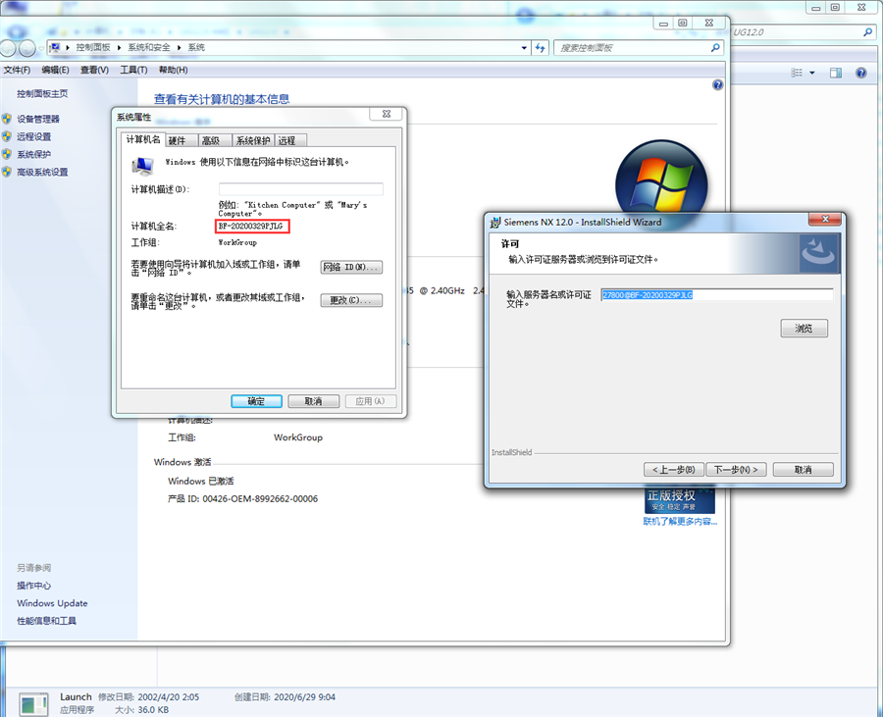This screenshot has height=717, width=883.
Task: Open the view options dropdown arrow in UG12.0 window
Action: point(812,73)
